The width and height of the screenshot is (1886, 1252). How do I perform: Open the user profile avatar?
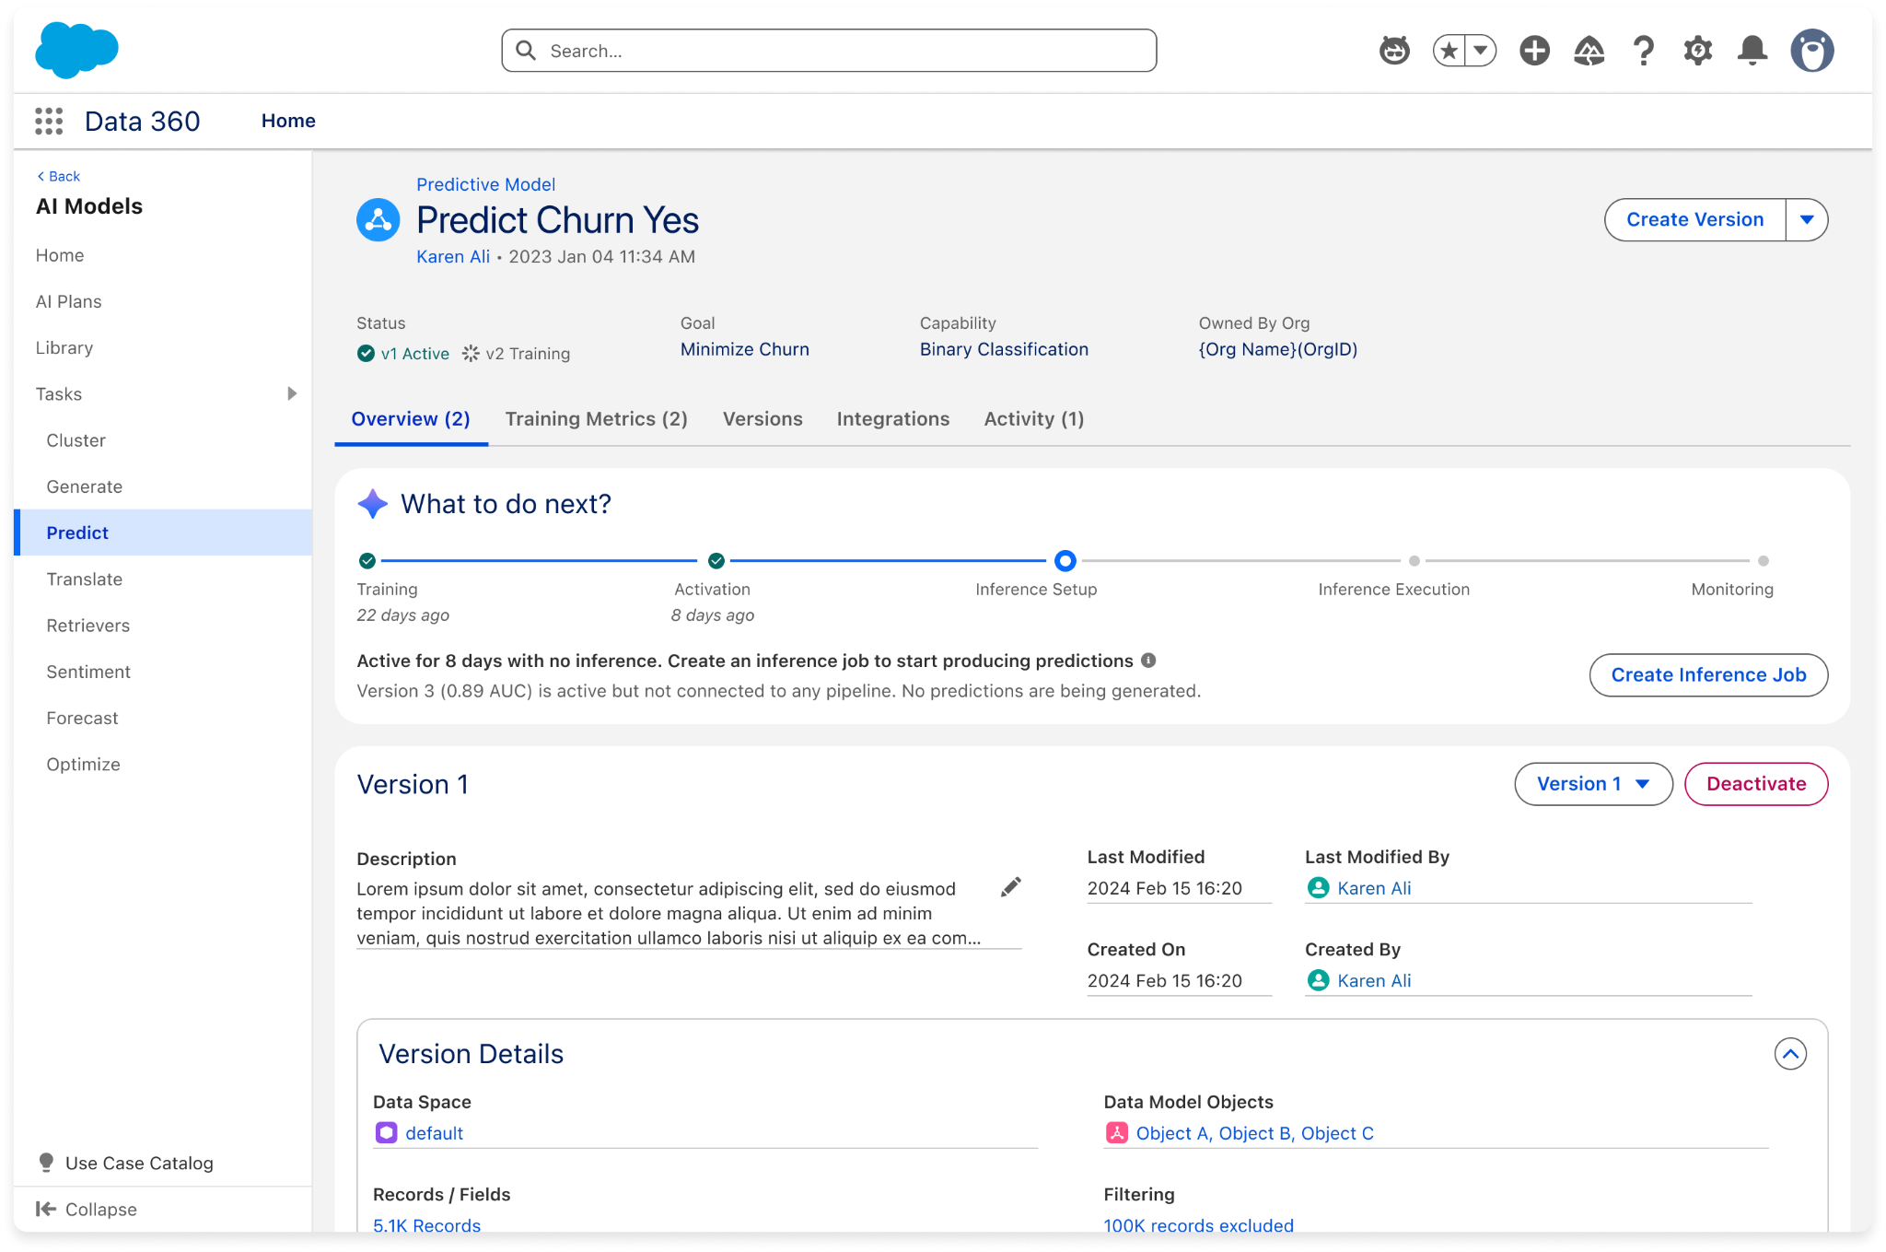pos(1811,51)
